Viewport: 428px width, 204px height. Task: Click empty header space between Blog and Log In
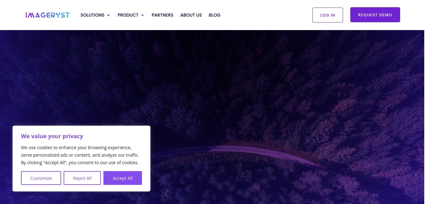[x=266, y=15]
